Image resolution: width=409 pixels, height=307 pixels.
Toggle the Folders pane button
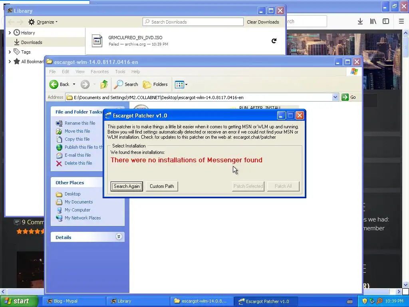[x=155, y=84]
